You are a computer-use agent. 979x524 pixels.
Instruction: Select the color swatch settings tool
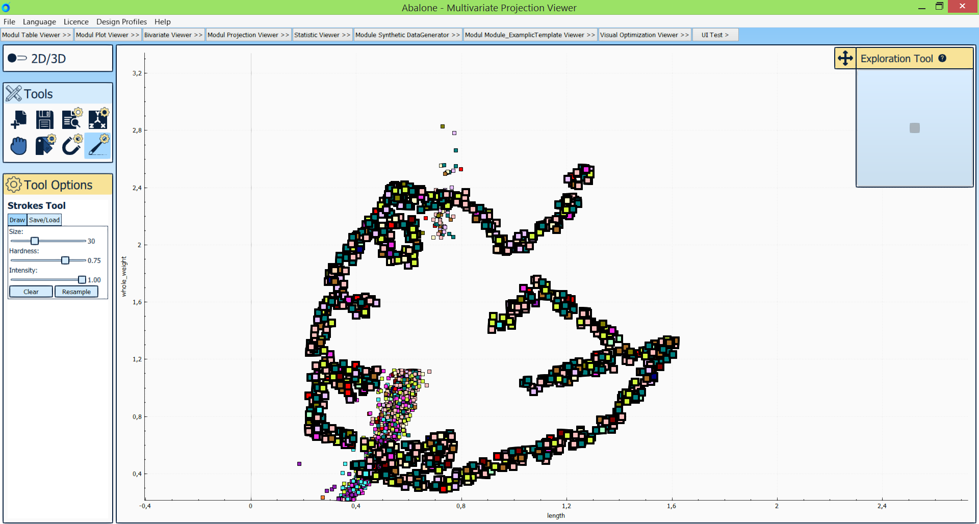pyautogui.click(x=45, y=145)
